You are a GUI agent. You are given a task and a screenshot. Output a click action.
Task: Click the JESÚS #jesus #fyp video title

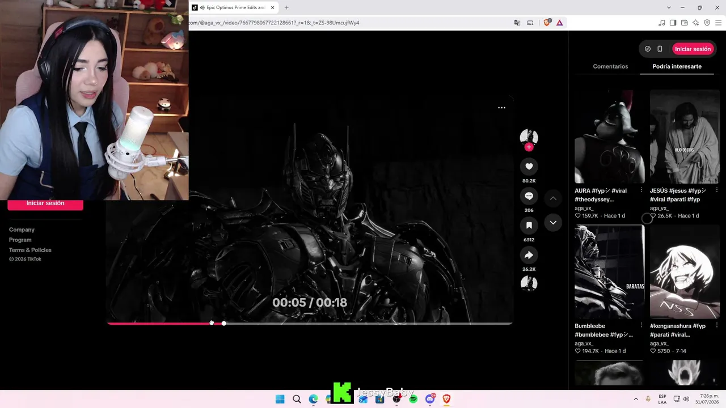pyautogui.click(x=678, y=195)
